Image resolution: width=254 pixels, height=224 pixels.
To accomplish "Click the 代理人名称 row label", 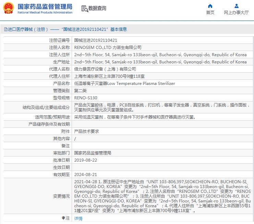I will point(59,69).
